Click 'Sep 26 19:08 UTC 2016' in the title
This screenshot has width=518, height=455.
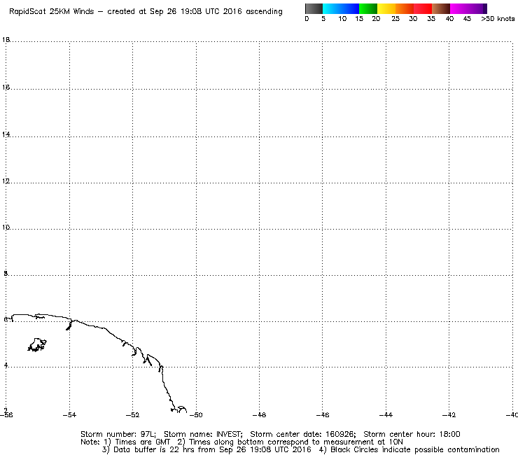pyautogui.click(x=196, y=12)
